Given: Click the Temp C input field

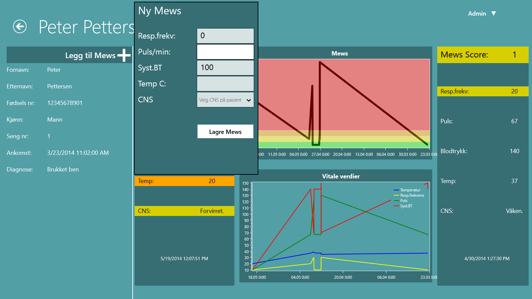Looking at the screenshot, I should pyautogui.click(x=225, y=84).
